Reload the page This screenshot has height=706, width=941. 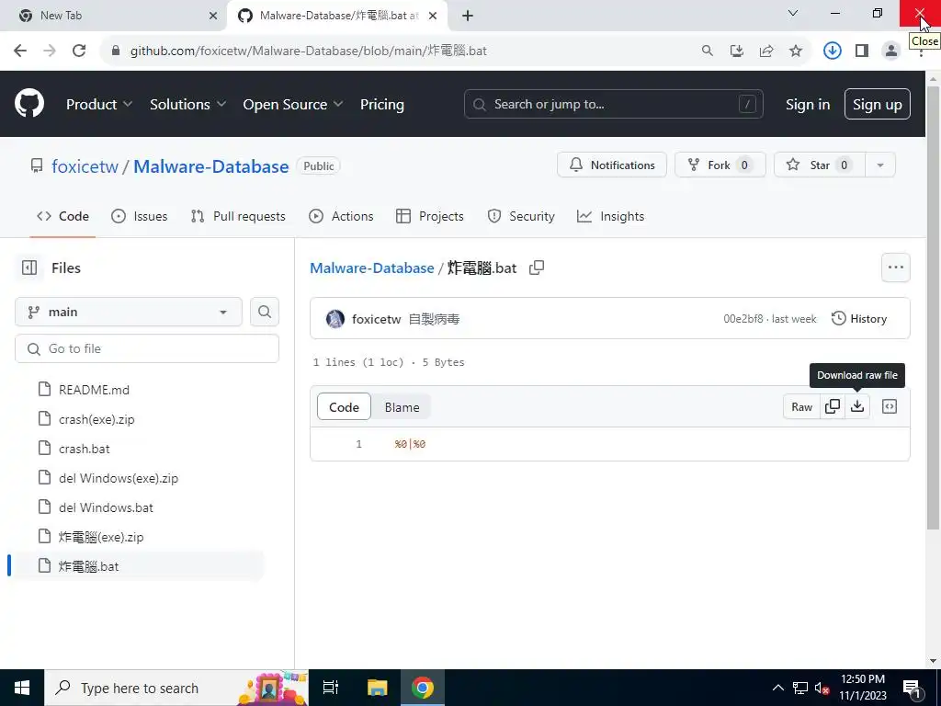pos(79,51)
